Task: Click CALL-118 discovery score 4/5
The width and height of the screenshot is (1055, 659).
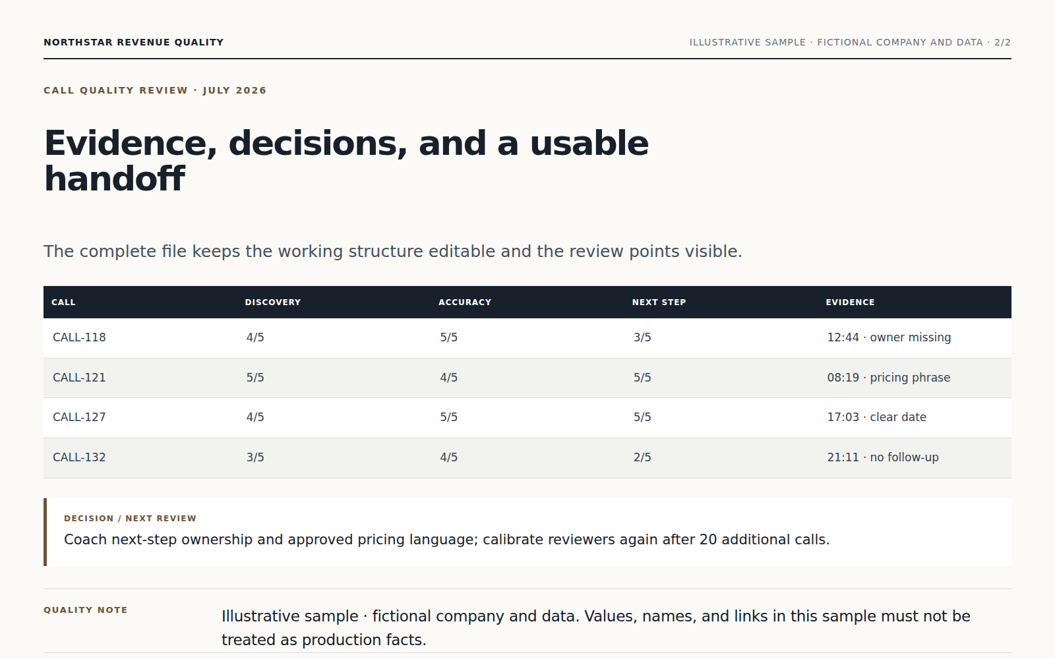Action: 255,337
